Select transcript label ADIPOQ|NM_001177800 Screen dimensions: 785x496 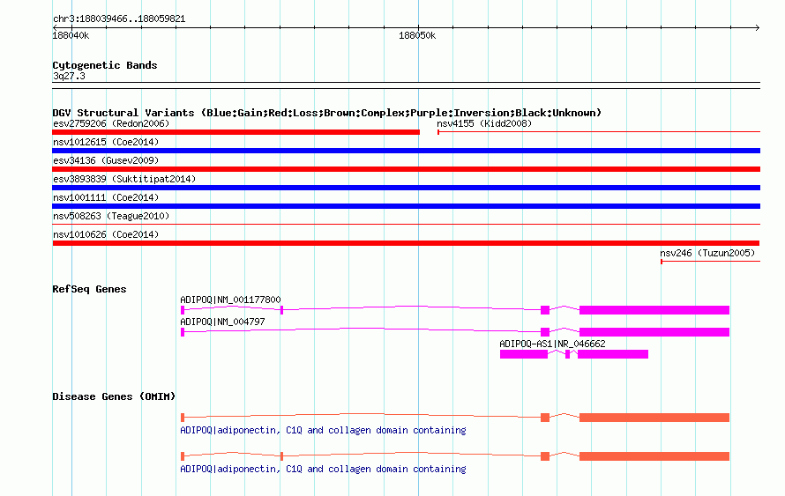click(230, 300)
